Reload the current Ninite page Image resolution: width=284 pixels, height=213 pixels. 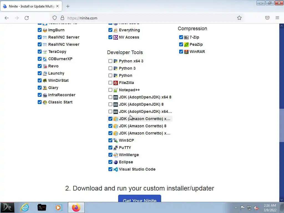coord(27,18)
